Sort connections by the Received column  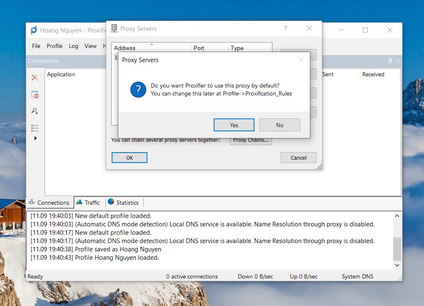(380, 74)
